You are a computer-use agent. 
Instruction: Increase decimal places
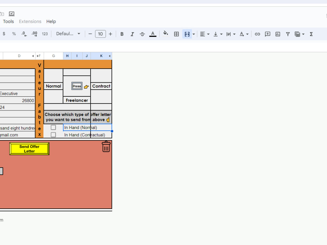point(34,34)
